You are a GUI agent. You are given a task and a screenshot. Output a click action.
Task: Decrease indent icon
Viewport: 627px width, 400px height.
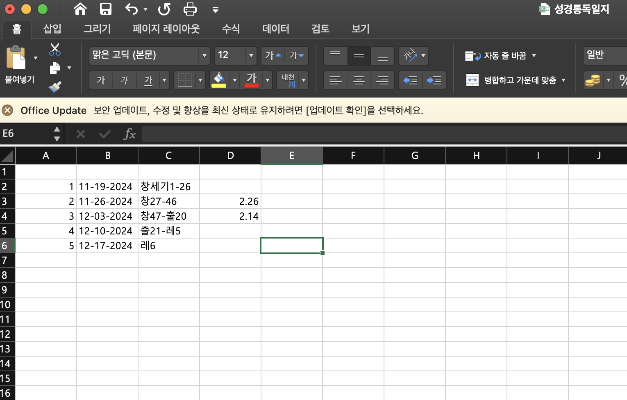(x=410, y=80)
